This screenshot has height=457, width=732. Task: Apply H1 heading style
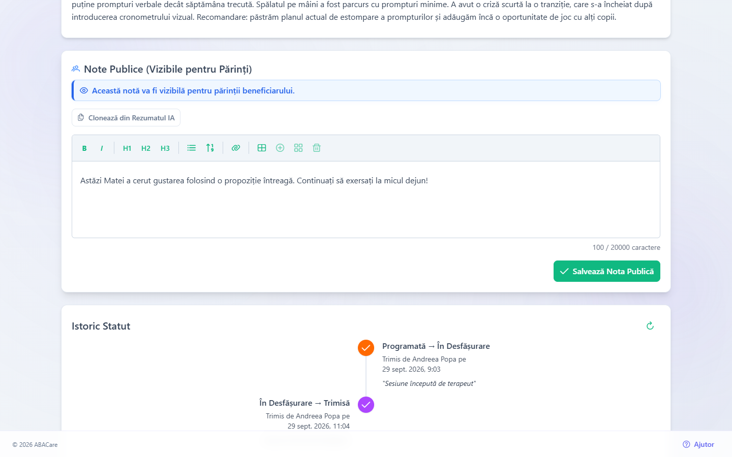click(x=127, y=148)
